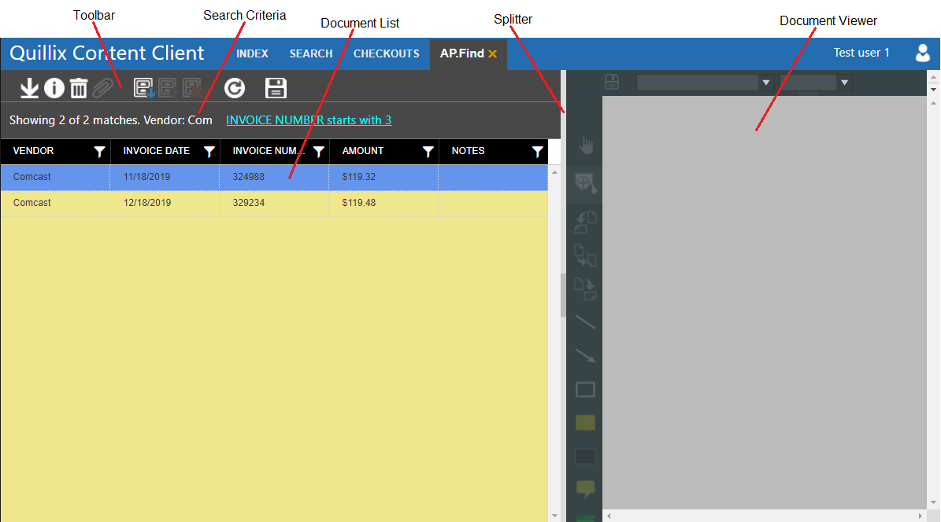Click the check out document icon
The image size is (941, 522).
[x=144, y=88]
